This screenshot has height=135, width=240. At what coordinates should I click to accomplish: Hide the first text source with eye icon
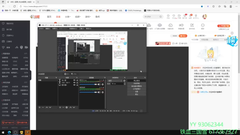74,80
